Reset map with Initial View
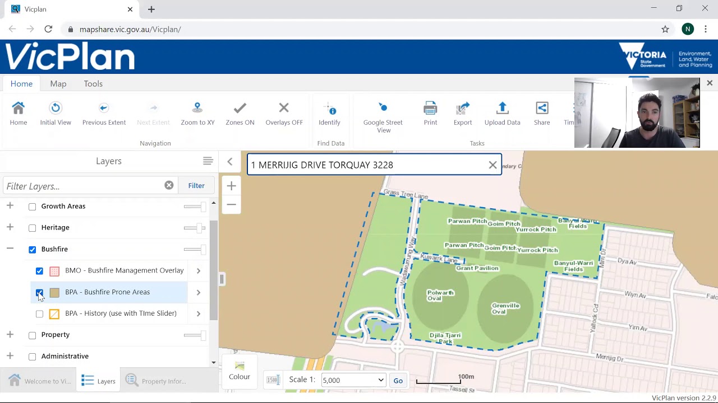718x403 pixels. pos(56,113)
